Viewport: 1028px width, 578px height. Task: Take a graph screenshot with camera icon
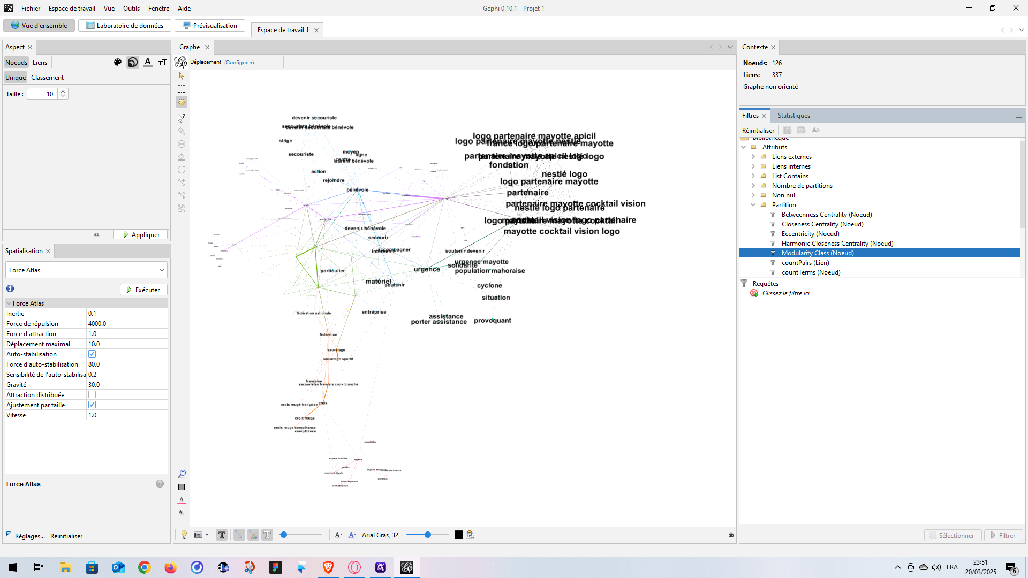point(198,535)
